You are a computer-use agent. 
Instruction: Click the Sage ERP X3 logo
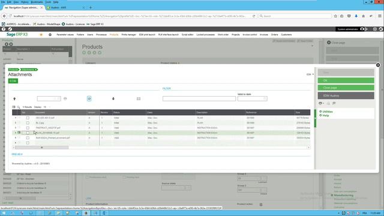click(17, 35)
